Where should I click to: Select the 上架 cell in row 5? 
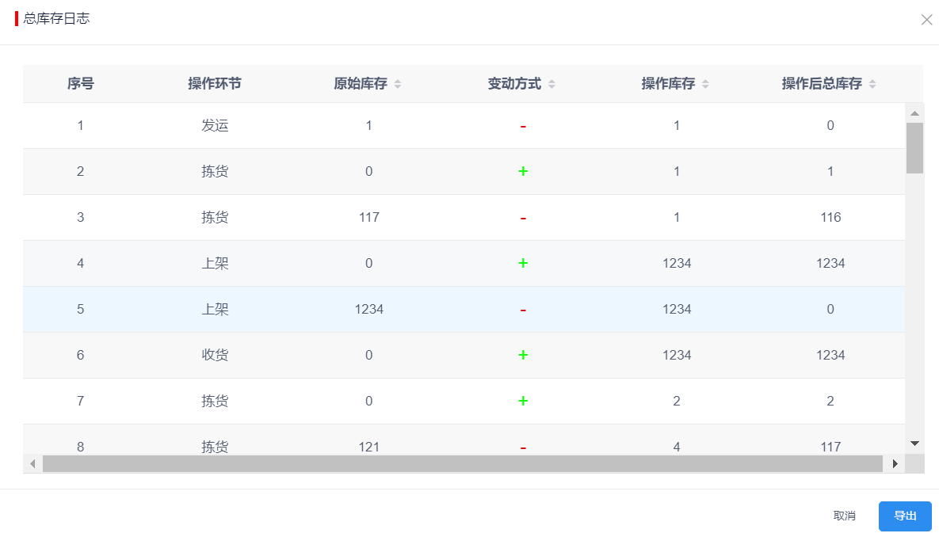(x=215, y=310)
